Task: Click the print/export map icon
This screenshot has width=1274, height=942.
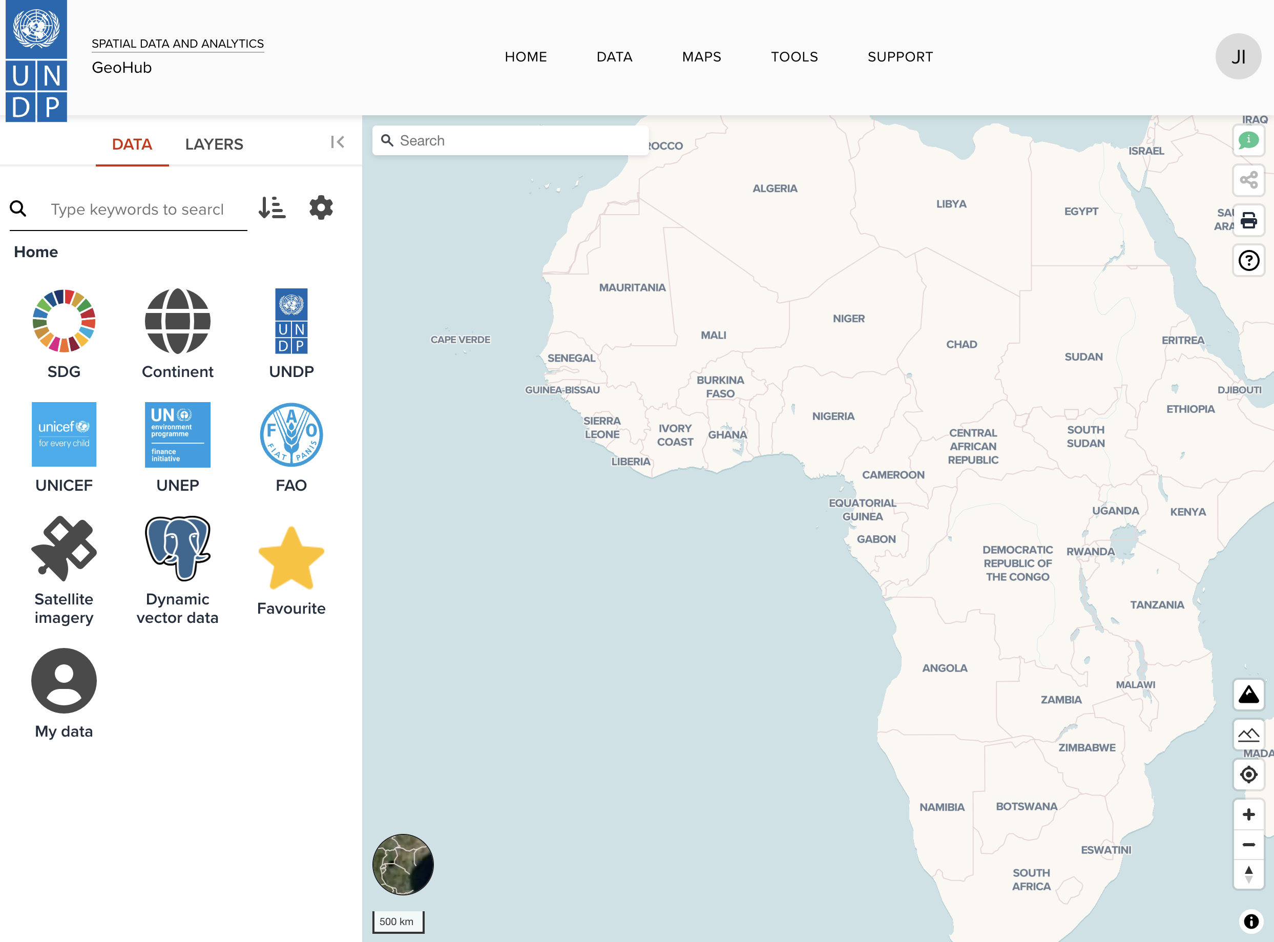Action: [x=1248, y=220]
